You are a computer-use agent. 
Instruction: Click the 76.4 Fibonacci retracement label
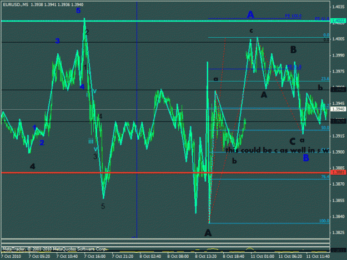[x=325, y=177]
